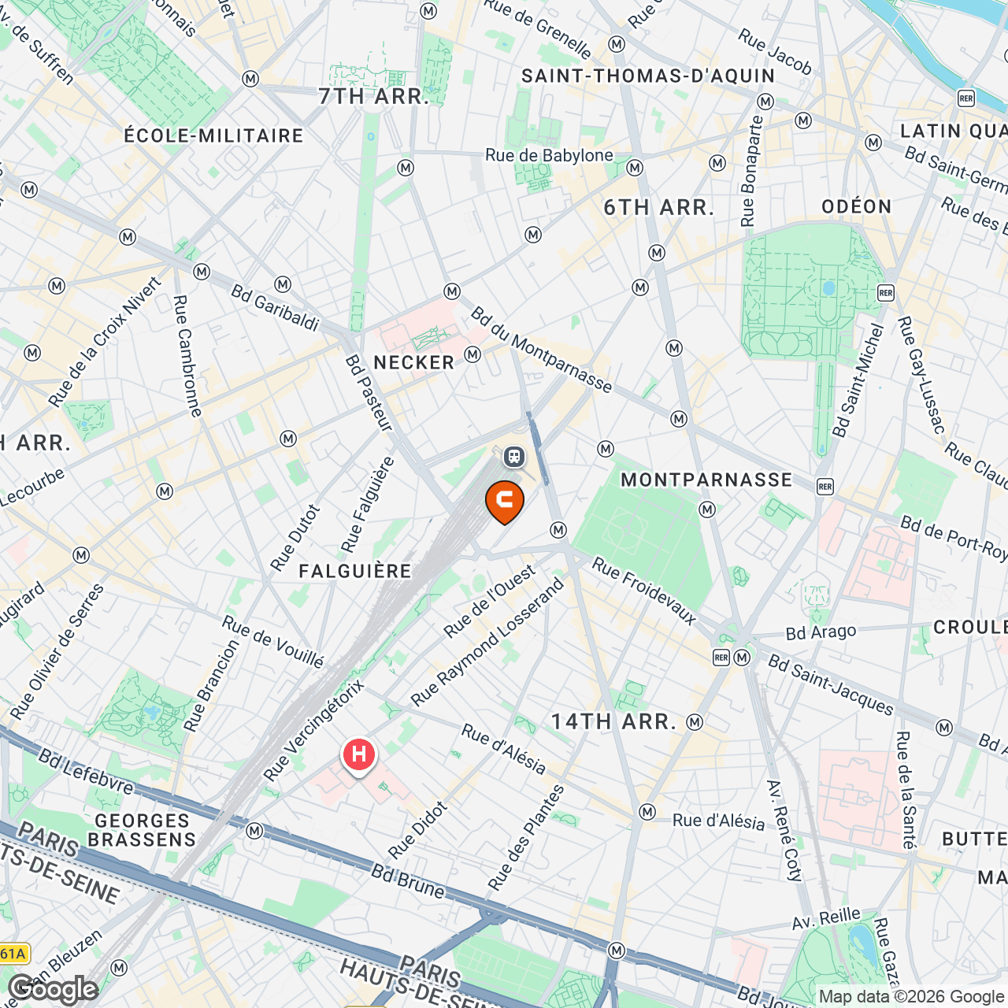Select RER icon beside Luxembourg garden on Bd Saint-Michel

click(886, 293)
